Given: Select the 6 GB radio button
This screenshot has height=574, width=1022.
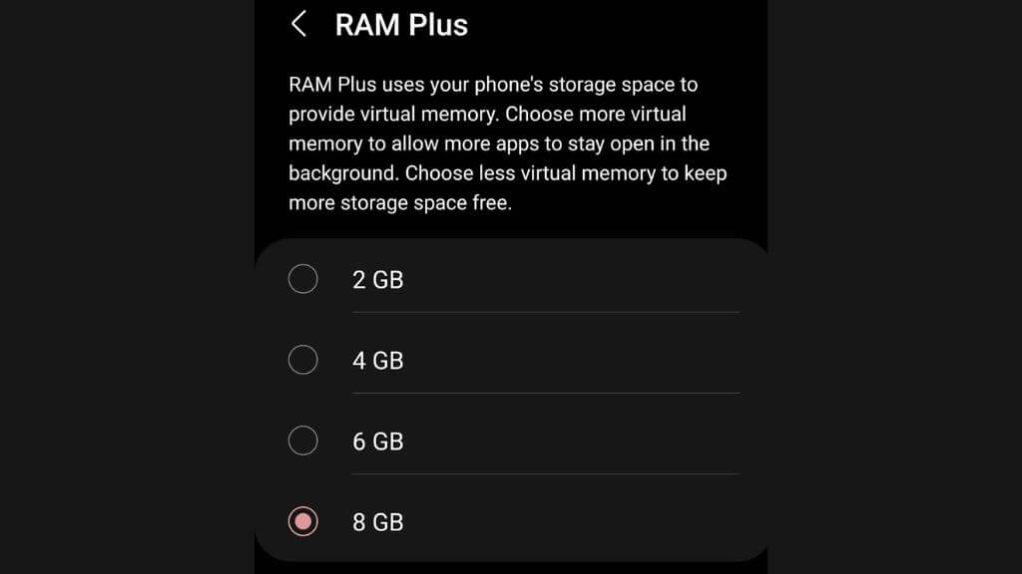Looking at the screenshot, I should click(303, 440).
